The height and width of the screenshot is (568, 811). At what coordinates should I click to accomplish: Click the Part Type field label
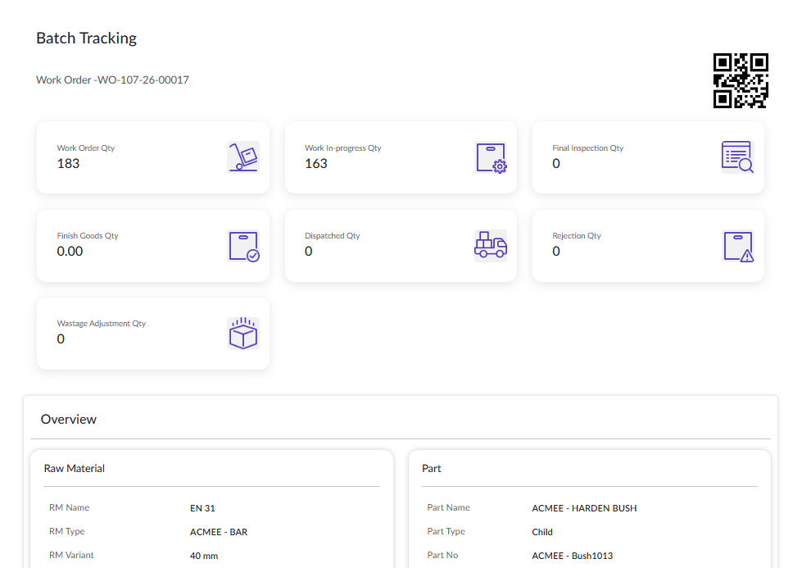point(446,531)
